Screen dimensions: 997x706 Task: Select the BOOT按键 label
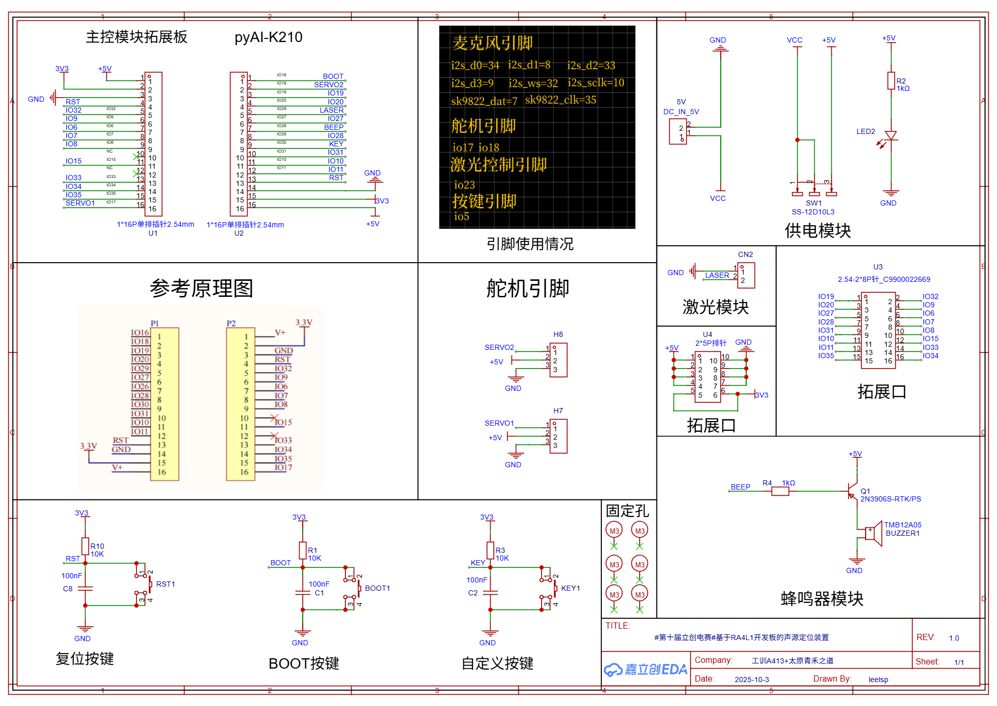(304, 663)
